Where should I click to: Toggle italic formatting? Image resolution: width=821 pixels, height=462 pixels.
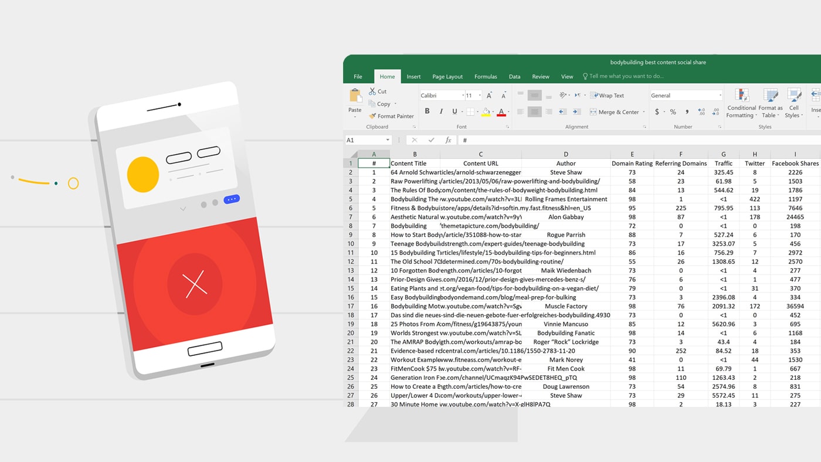pyautogui.click(x=441, y=111)
